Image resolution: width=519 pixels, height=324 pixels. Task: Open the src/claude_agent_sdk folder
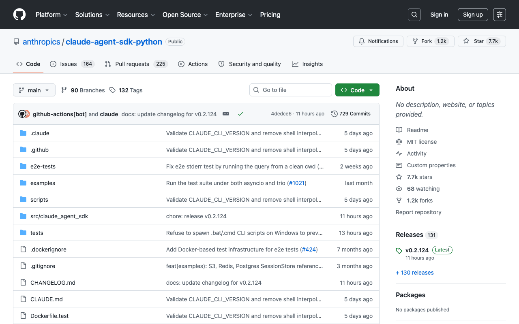(59, 216)
